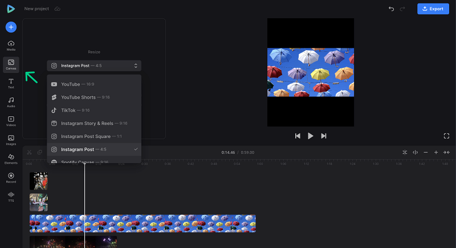
Task: Open the Media sidebar panel
Action: tap(11, 46)
